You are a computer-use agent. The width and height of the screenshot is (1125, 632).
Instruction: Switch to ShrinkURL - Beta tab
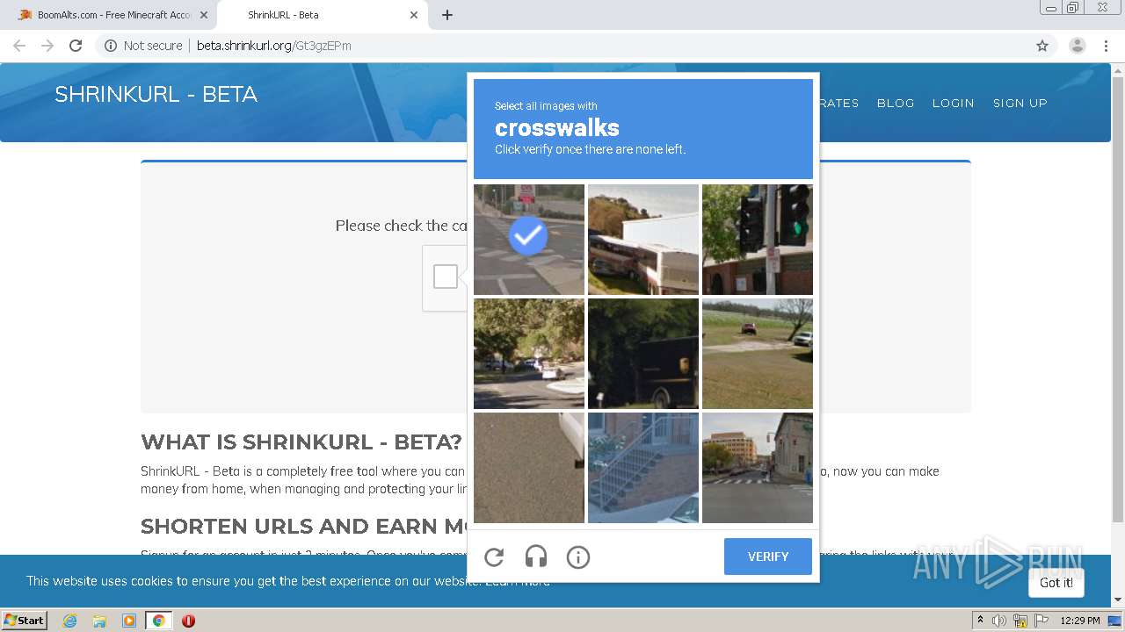pyautogui.click(x=321, y=15)
